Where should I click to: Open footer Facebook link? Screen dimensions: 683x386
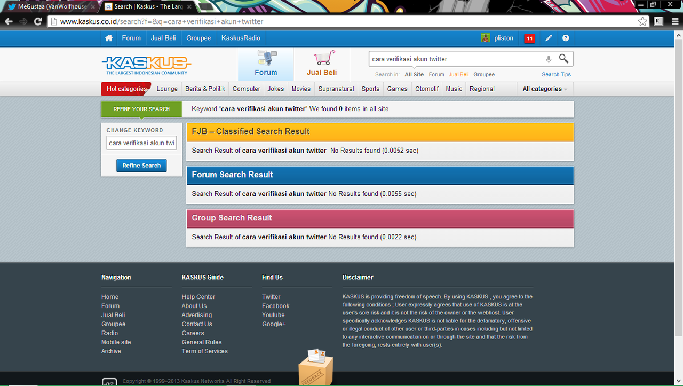(x=276, y=306)
